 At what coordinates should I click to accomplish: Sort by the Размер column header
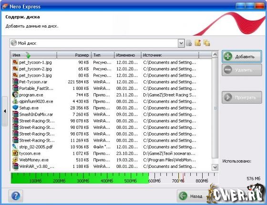click(74, 55)
